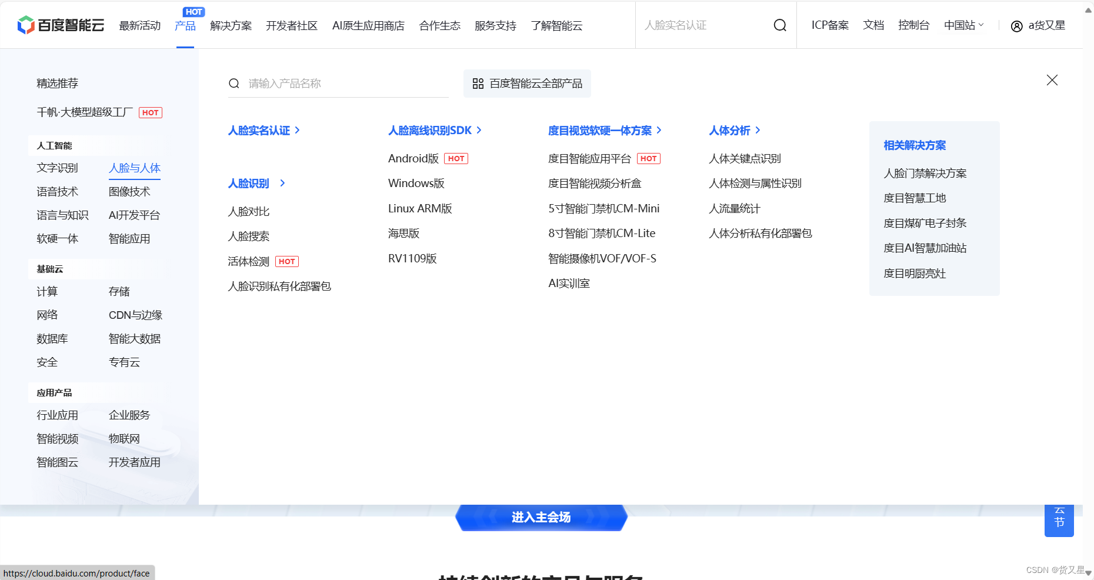This screenshot has width=1094, height=580.
Task: Open Linux ARM版 SDK link
Action: (420, 209)
